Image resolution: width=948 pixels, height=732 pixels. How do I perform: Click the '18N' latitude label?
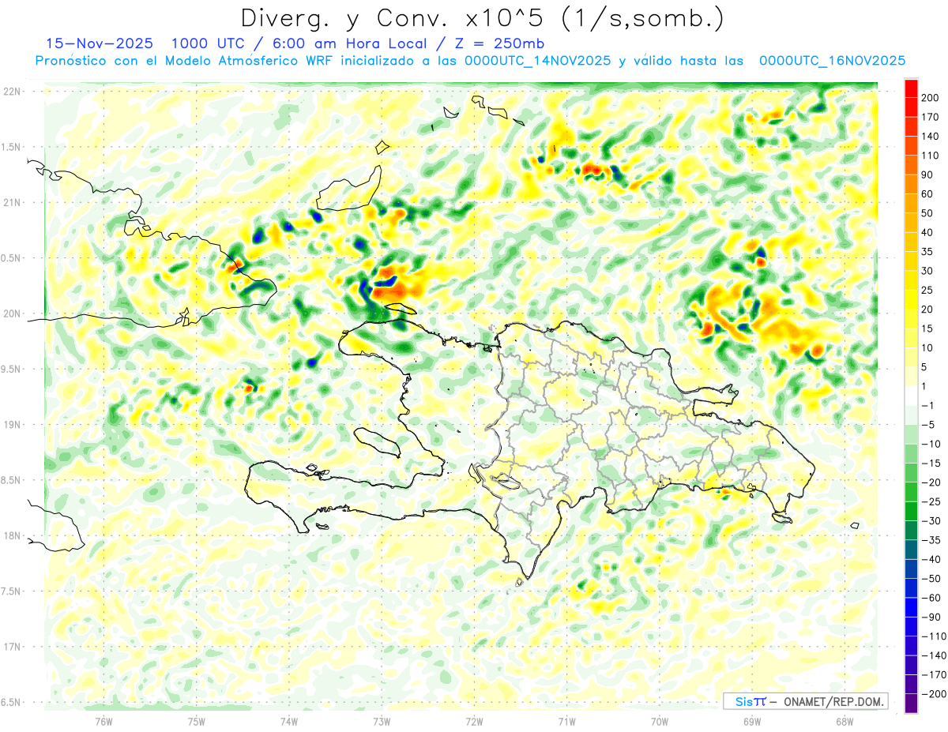[x=12, y=535]
